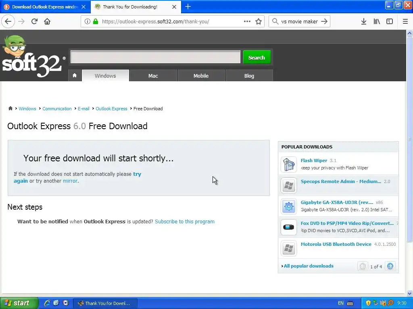
Task: Click previous popular downloads page arrow
Action: [x=363, y=266]
